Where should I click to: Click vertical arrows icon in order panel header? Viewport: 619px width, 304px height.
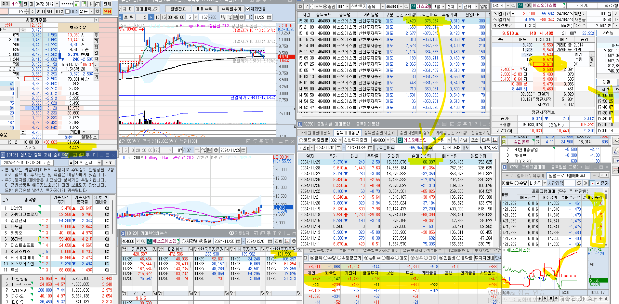[91, 4]
